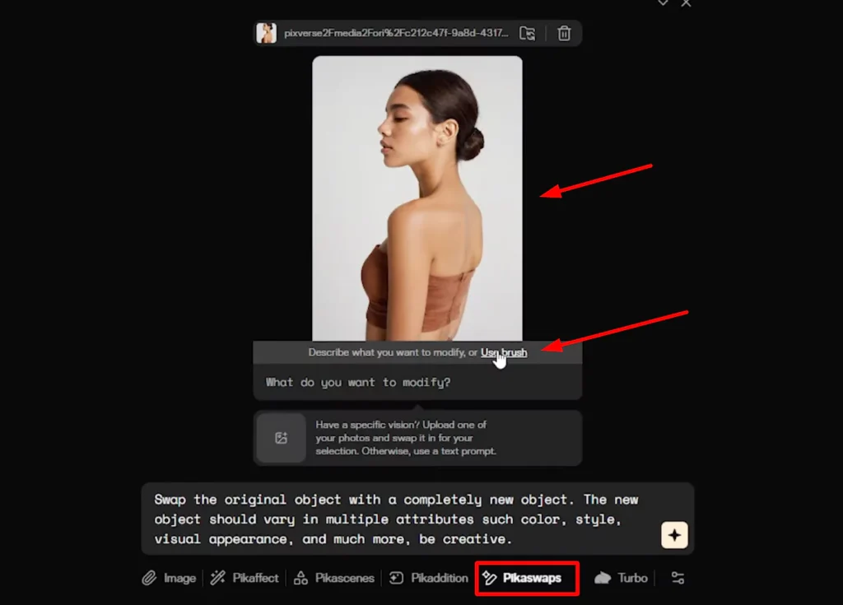Image resolution: width=843 pixels, height=605 pixels.
Task: Click the pixverse2Fmedia filename text
Action: click(396, 34)
